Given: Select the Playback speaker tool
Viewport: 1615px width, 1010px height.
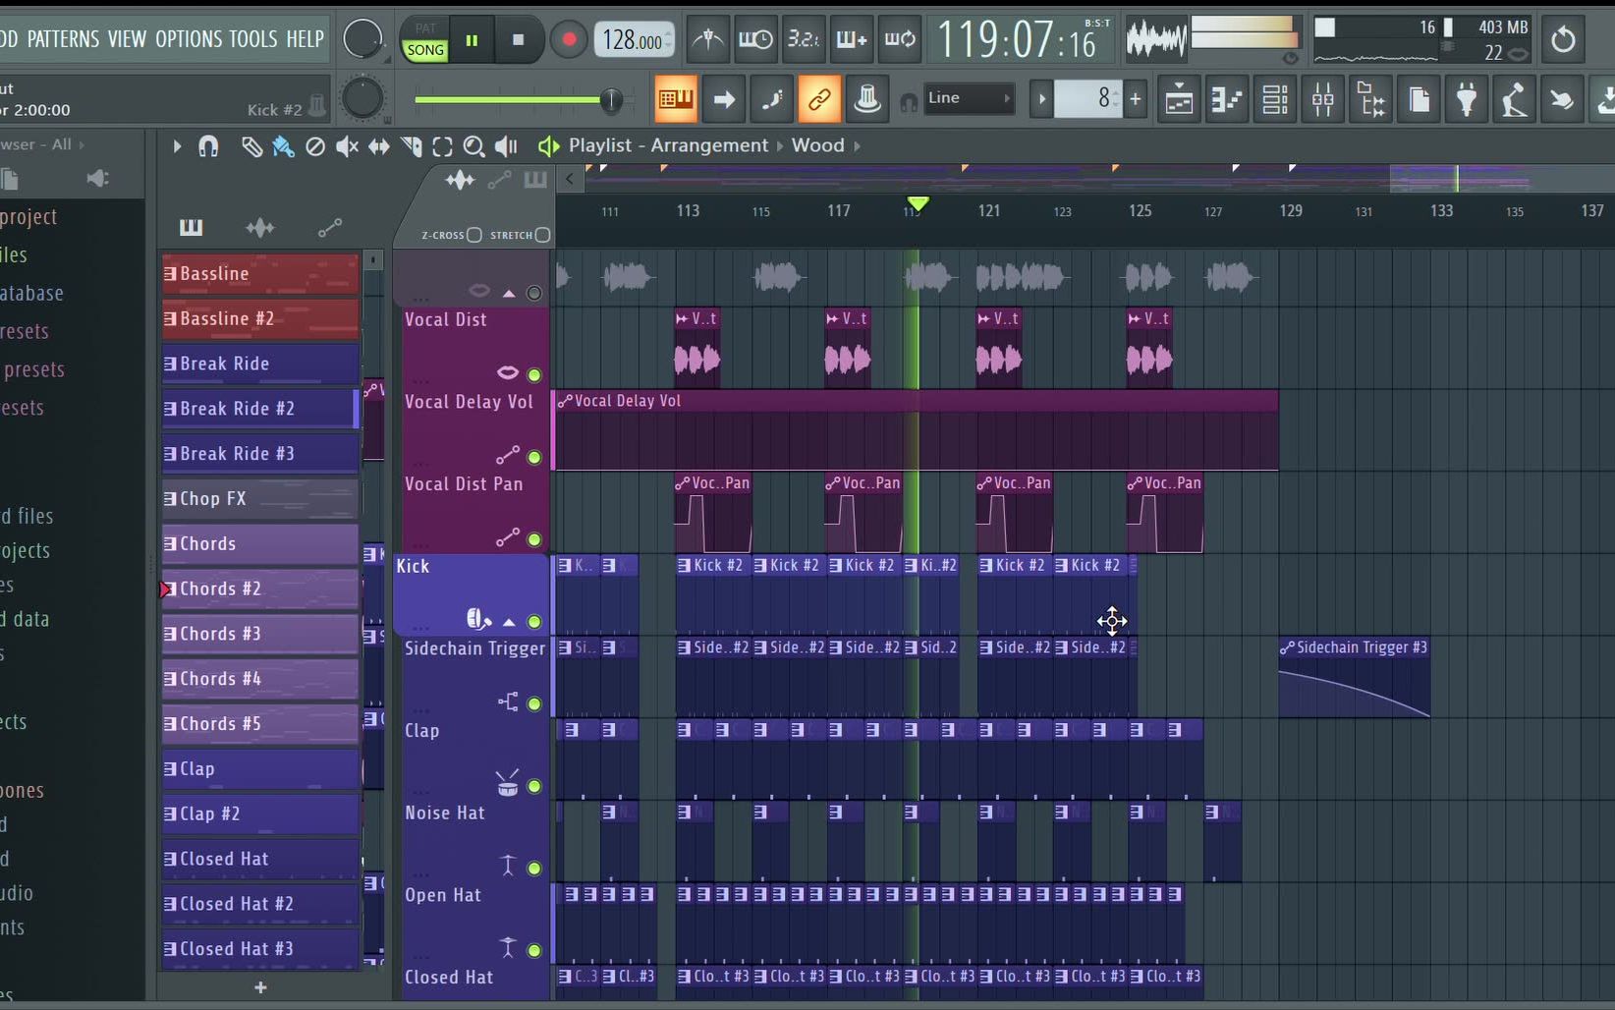Looking at the screenshot, I should point(506,146).
